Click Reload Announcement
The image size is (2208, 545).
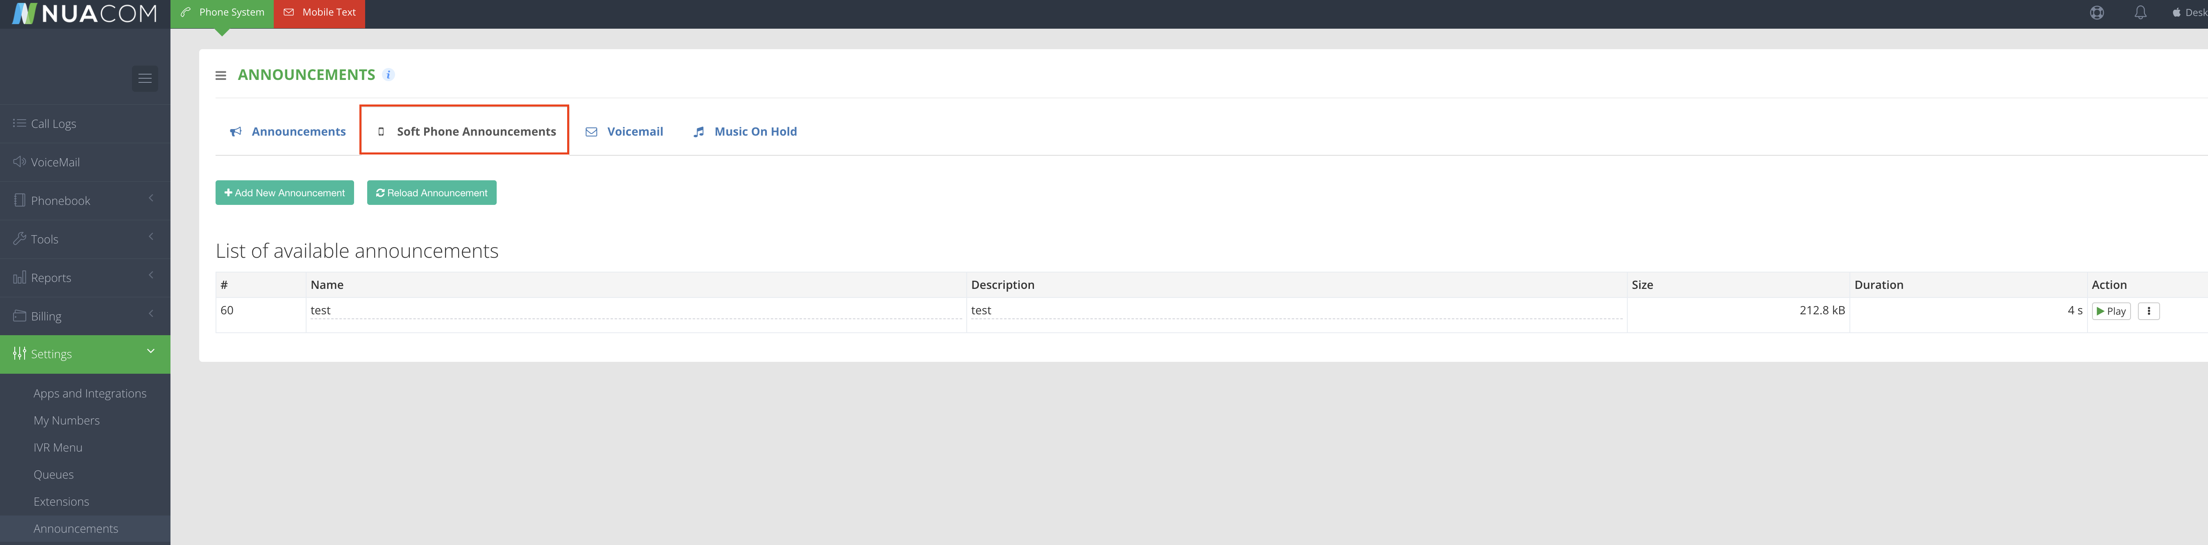pos(432,193)
